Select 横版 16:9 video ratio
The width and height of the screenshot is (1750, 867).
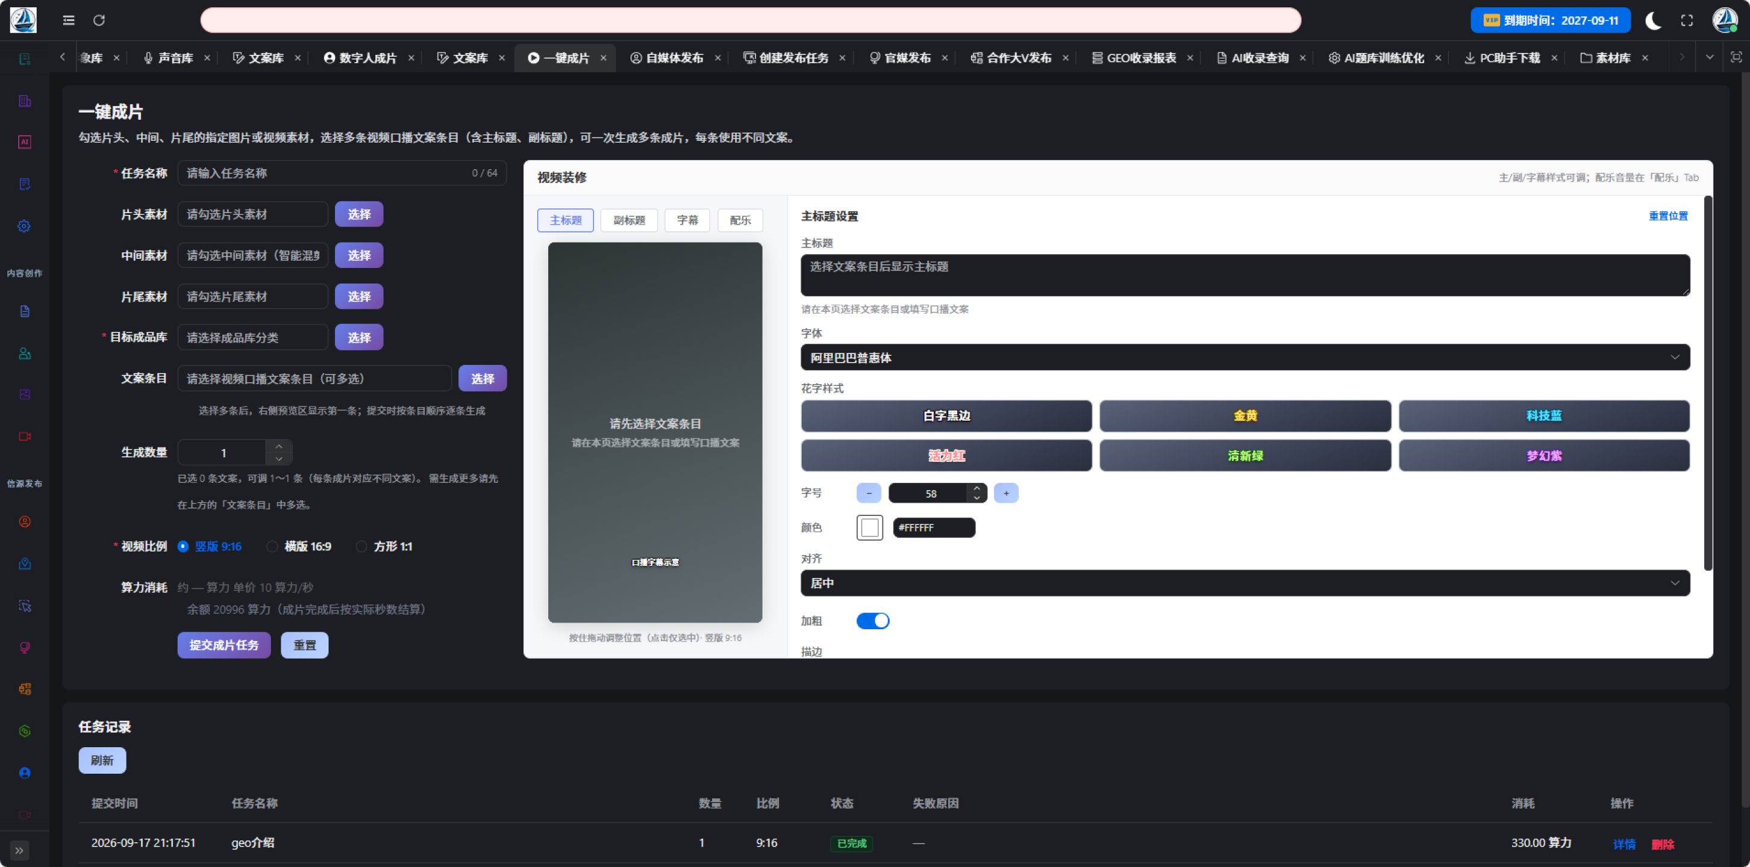299,547
